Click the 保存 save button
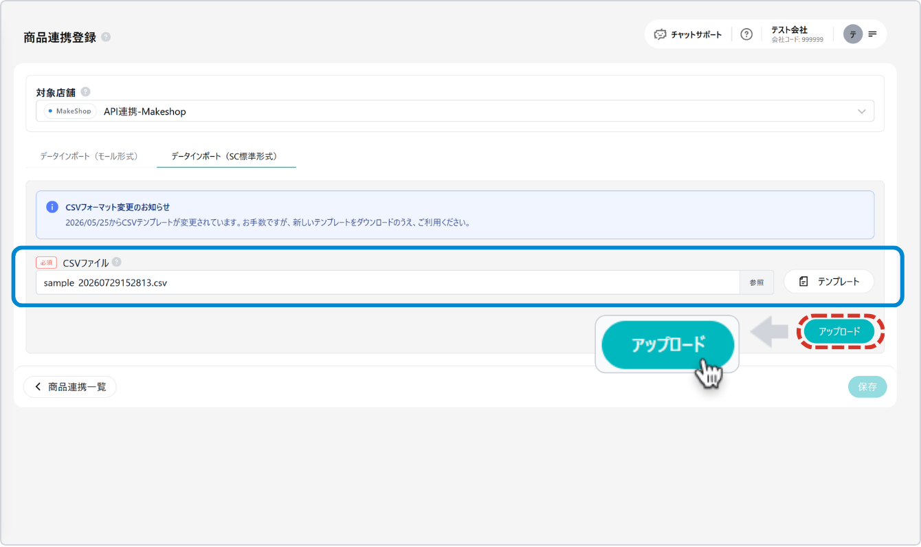The image size is (921, 547). coord(867,387)
